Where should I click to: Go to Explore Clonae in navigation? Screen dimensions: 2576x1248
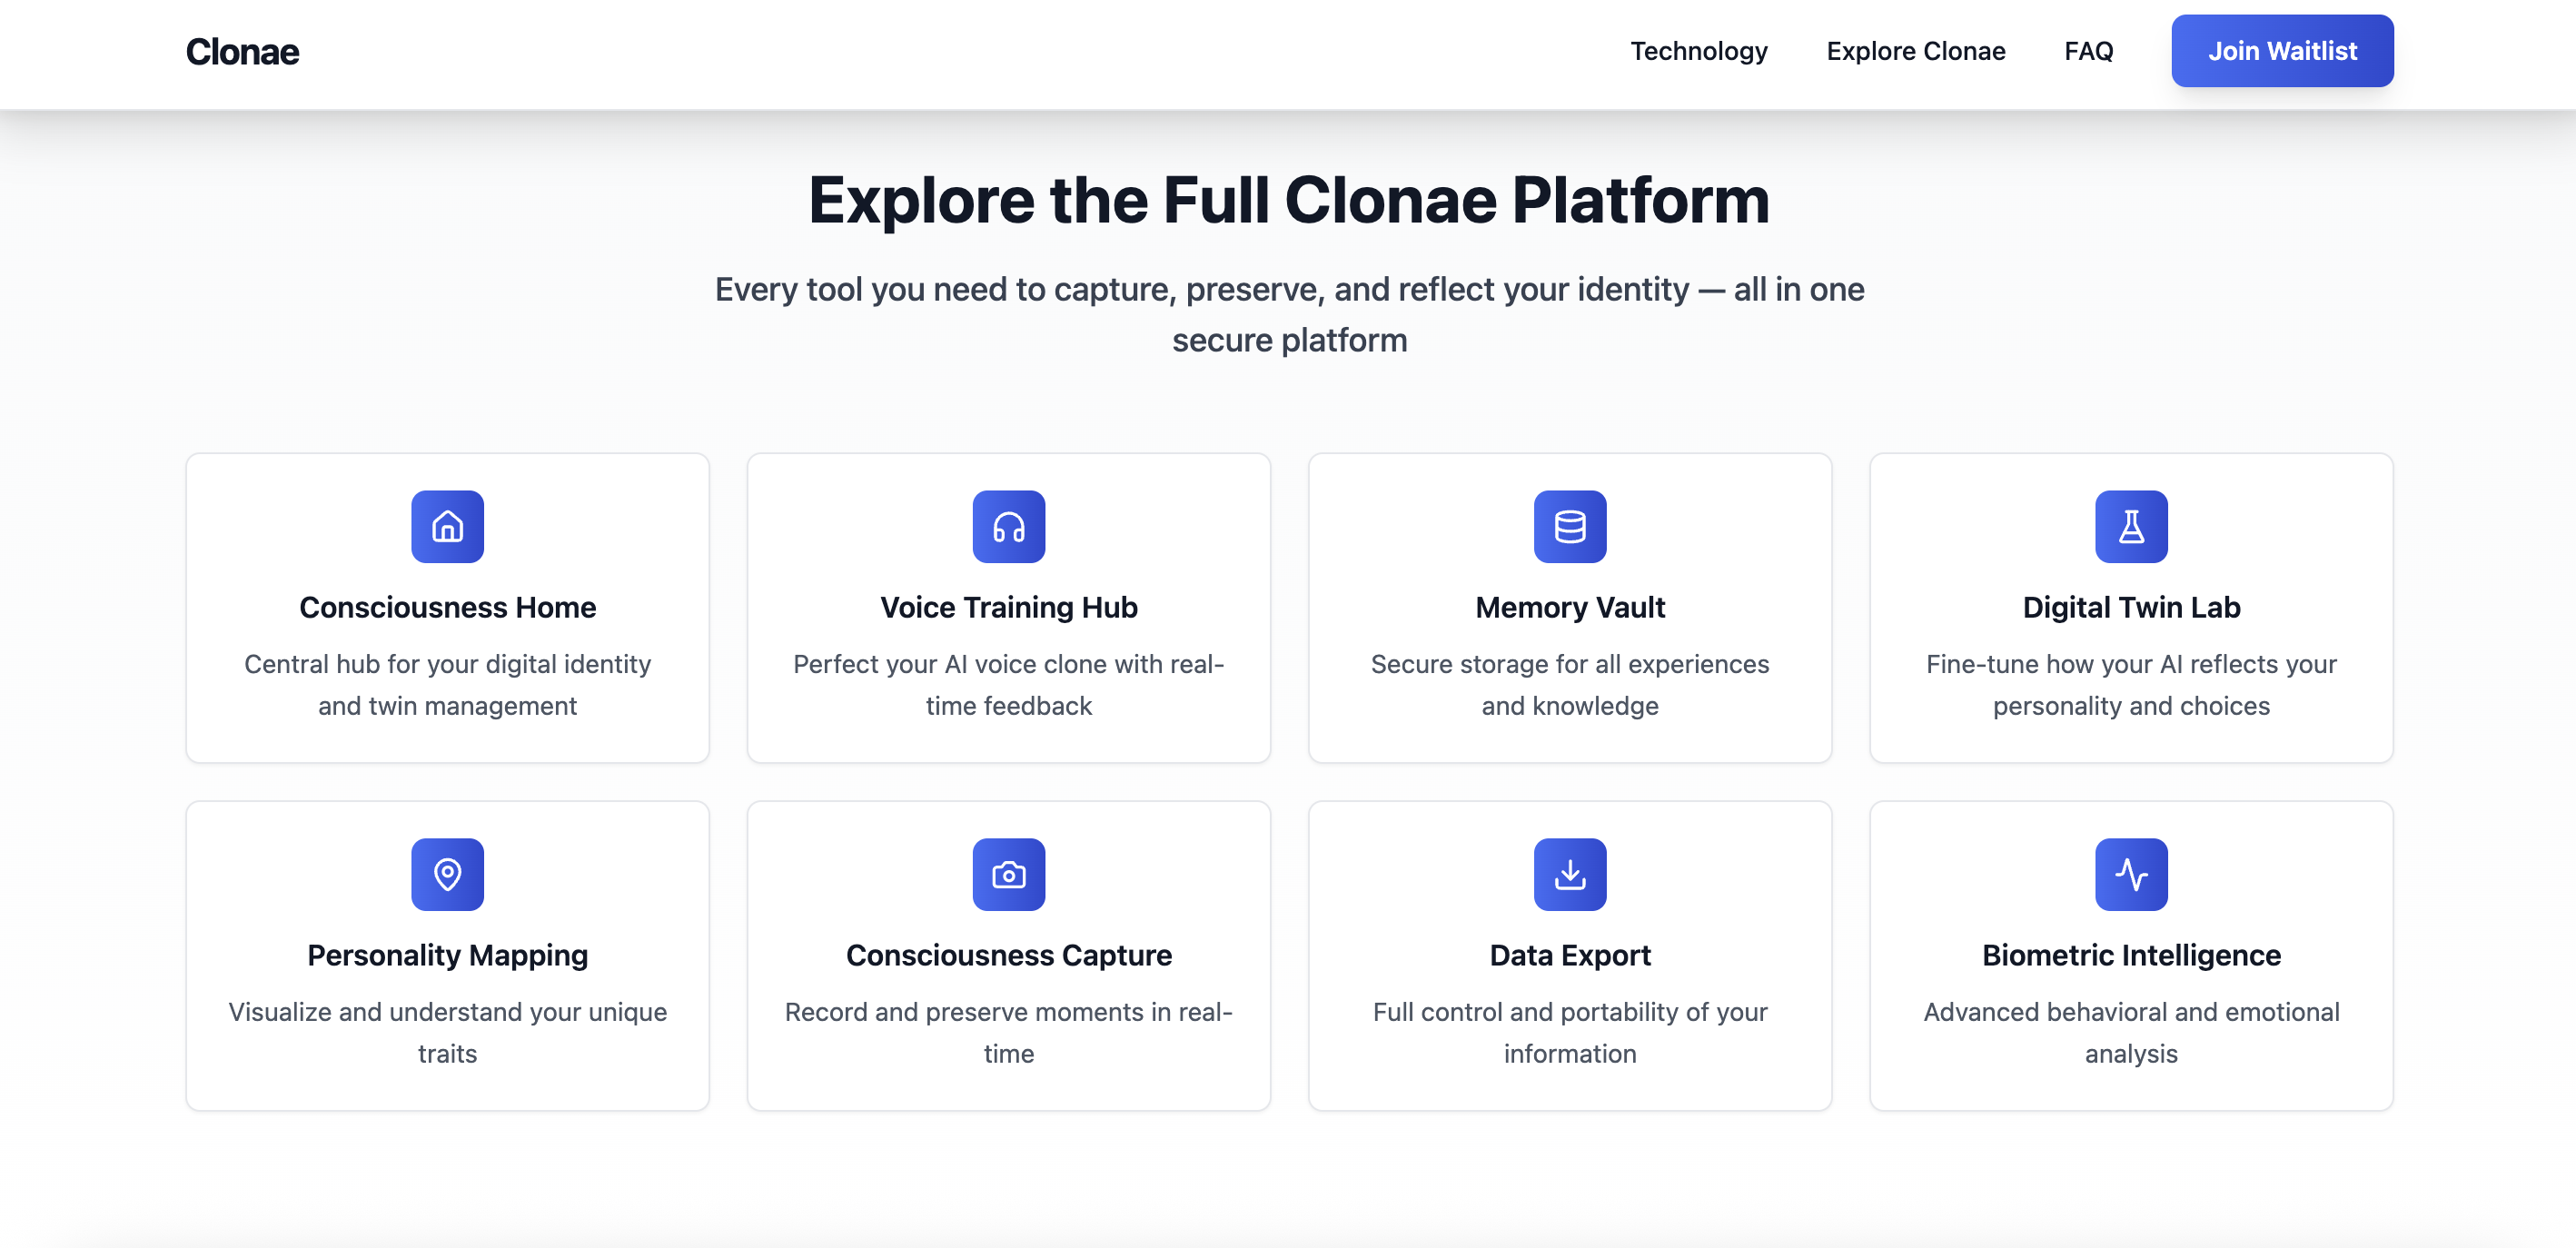click(1915, 51)
